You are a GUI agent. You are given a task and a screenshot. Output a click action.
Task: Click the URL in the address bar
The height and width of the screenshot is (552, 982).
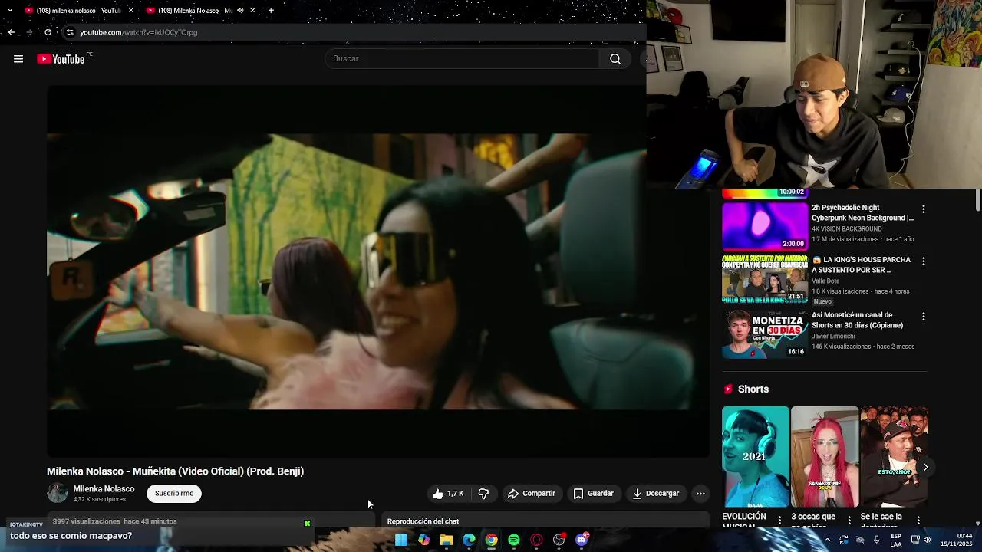point(139,32)
